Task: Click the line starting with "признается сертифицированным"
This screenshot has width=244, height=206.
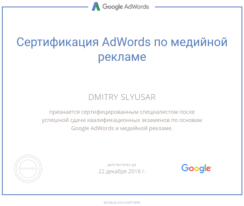Action: (x=122, y=112)
